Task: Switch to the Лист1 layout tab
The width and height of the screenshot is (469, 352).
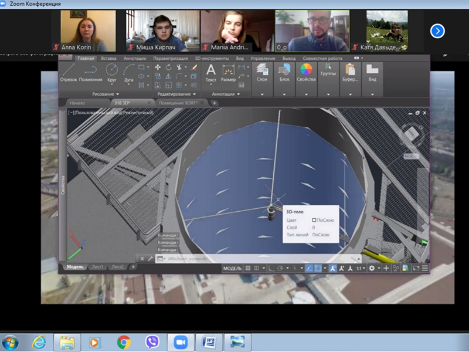Action: pyautogui.click(x=97, y=267)
